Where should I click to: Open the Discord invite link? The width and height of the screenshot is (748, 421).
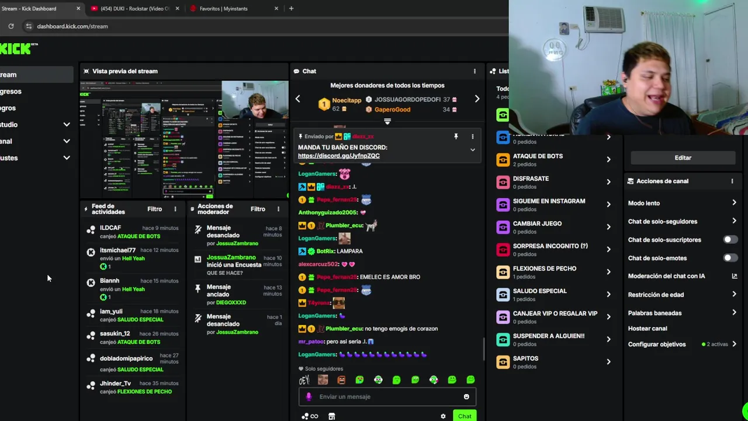(x=339, y=156)
